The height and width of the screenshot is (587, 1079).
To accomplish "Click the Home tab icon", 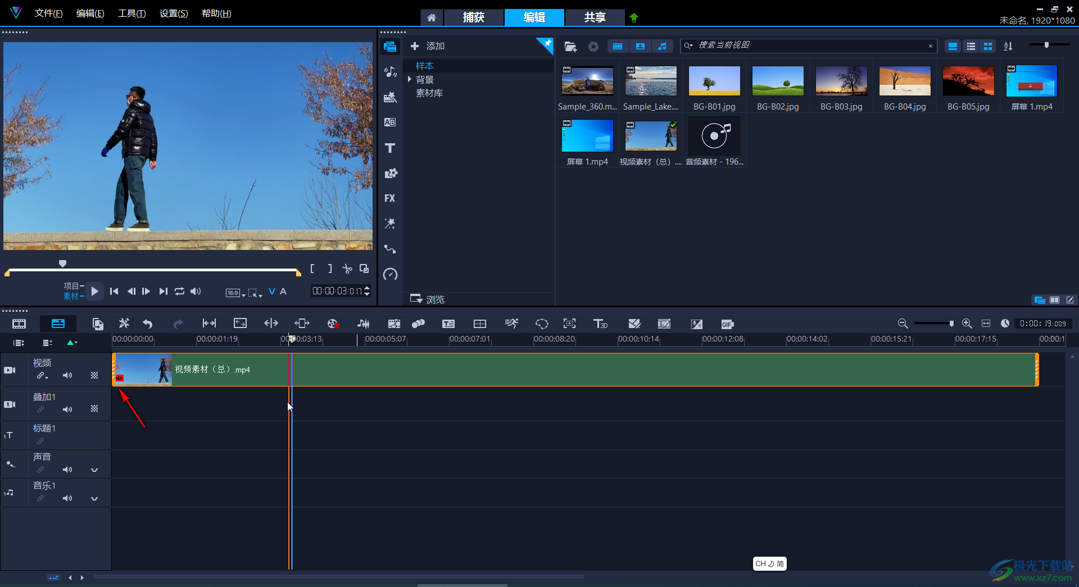I will 432,17.
